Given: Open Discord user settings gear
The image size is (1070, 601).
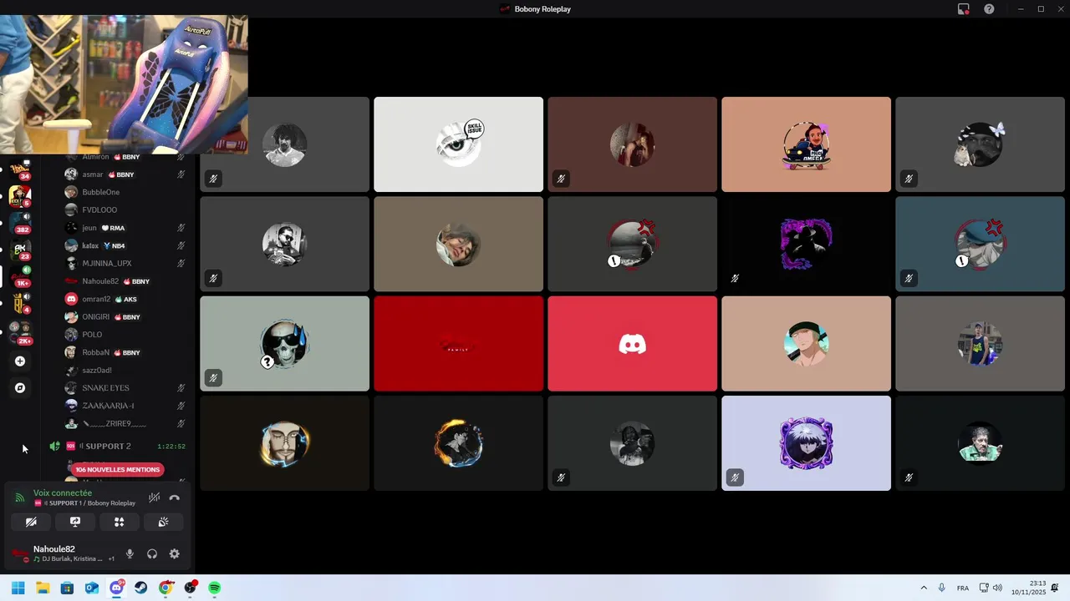Looking at the screenshot, I should 174,553.
